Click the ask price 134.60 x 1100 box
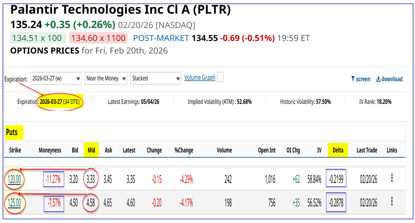 [98, 38]
